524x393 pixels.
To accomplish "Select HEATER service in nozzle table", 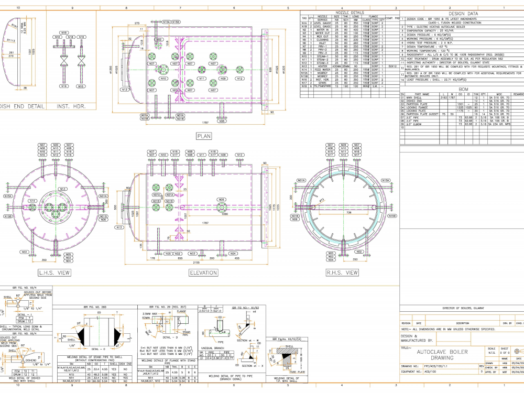I will [x=322, y=66].
